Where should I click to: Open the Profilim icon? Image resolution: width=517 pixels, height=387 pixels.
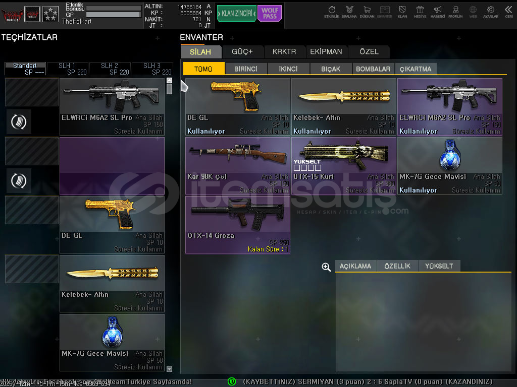click(x=455, y=11)
